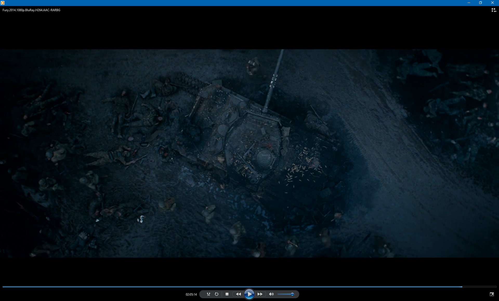Click the Fury.2014.1080p file title text
The height and width of the screenshot is (301, 499).
click(31, 10)
